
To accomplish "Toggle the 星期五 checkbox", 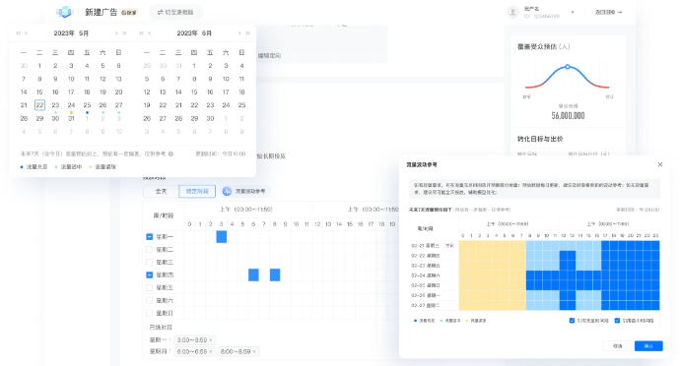I will pos(149,287).
